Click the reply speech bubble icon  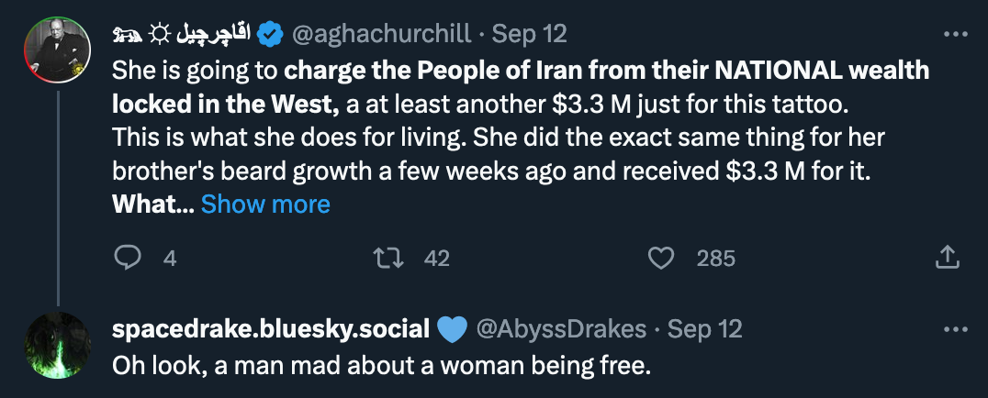[128, 259]
